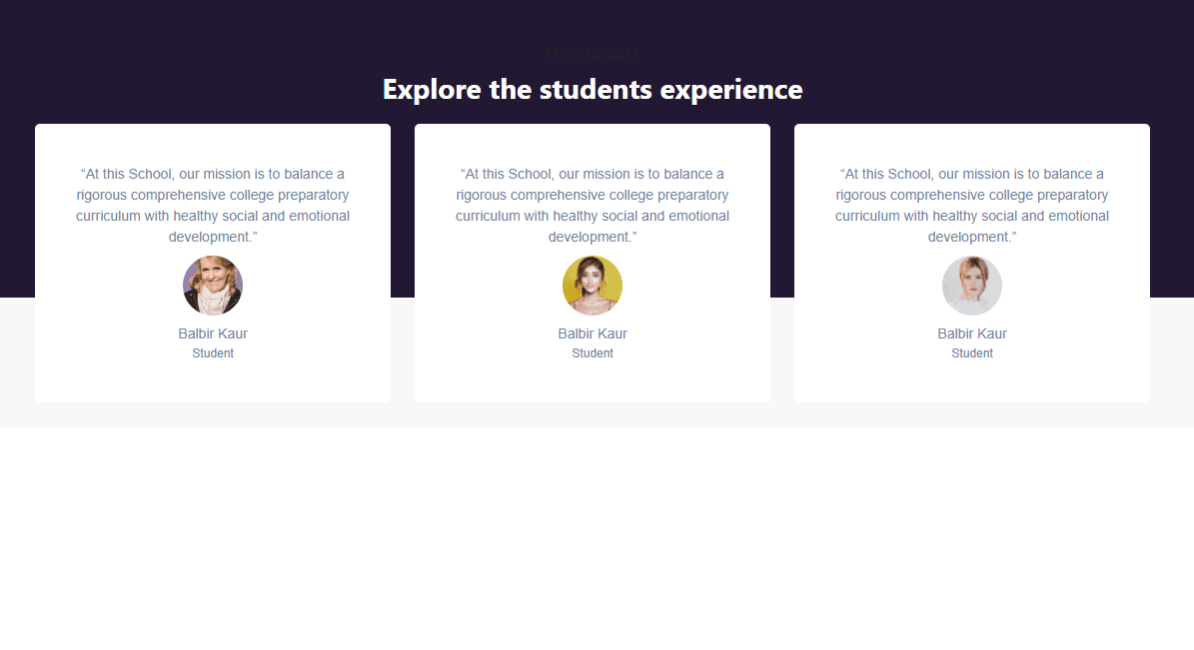The height and width of the screenshot is (650, 1194).
Task: Select the Balbir Kaur name in the third testimonial
Action: coord(972,333)
